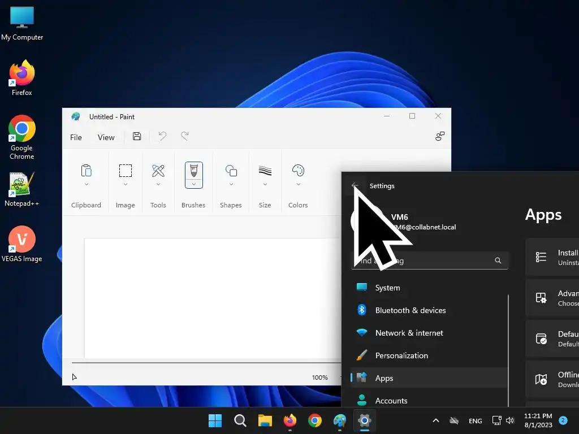This screenshot has width=579, height=434.
Task: Open the File menu in Paint
Action: point(76,137)
